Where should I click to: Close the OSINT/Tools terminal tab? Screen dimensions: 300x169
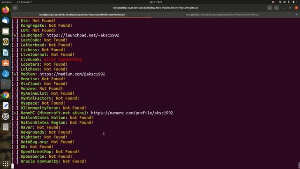tap(289, 15)
